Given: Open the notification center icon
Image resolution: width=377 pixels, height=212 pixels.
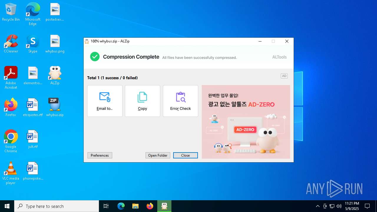Looking at the screenshot, I should pyautogui.click(x=367, y=206).
